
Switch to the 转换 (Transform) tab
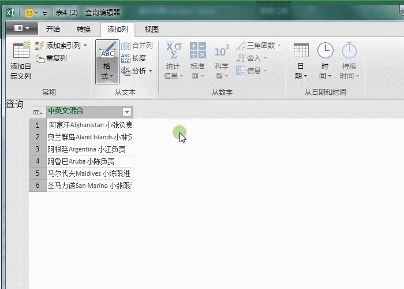point(84,29)
